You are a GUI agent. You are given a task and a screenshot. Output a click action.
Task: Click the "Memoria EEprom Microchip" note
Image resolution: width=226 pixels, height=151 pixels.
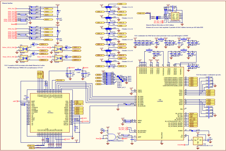point(160,25)
